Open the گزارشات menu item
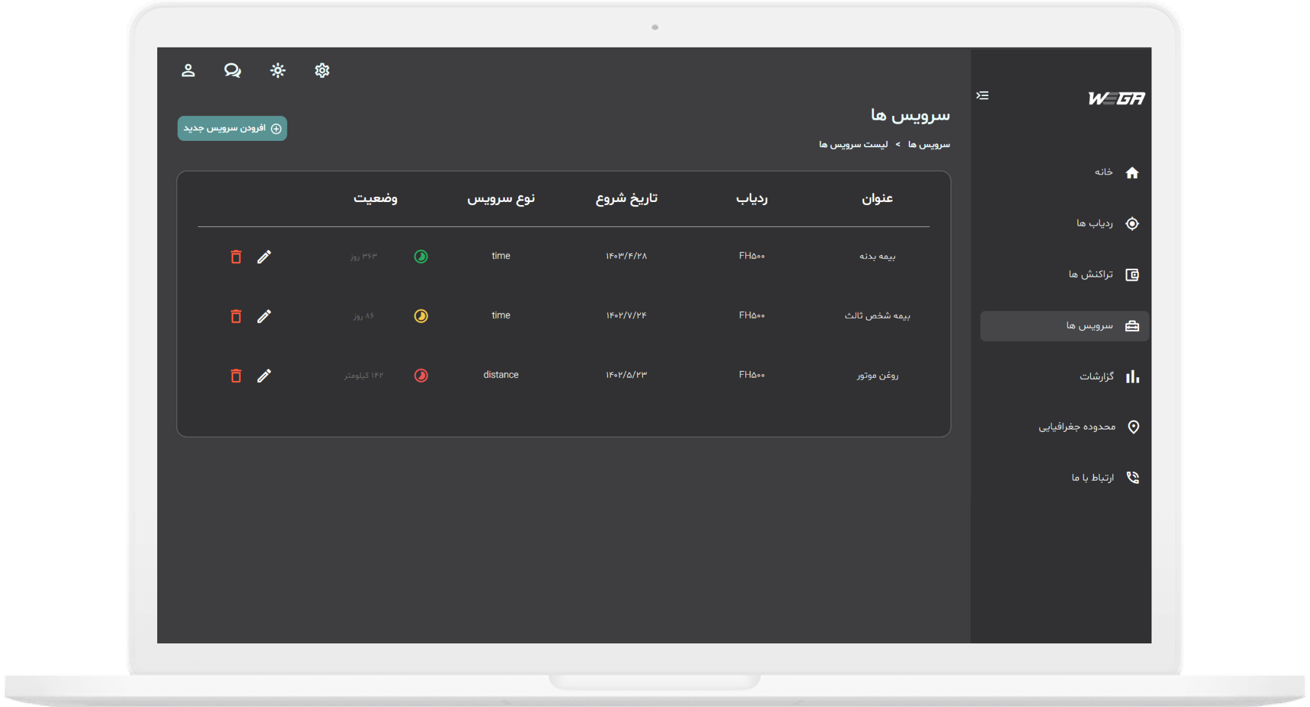This screenshot has width=1310, height=707. pos(1097,377)
